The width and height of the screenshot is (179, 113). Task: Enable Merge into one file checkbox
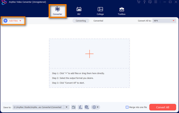click(127, 107)
